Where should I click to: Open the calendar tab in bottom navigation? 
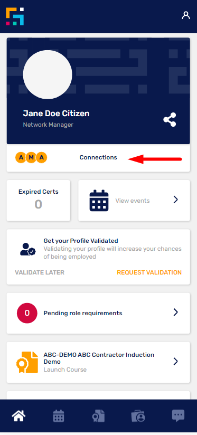[x=59, y=417]
